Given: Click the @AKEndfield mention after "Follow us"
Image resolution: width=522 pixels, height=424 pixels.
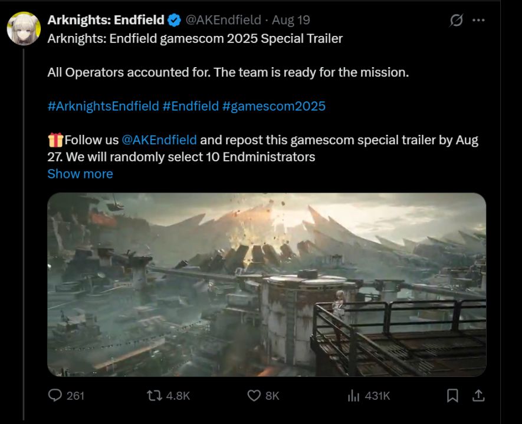Looking at the screenshot, I should coord(159,140).
